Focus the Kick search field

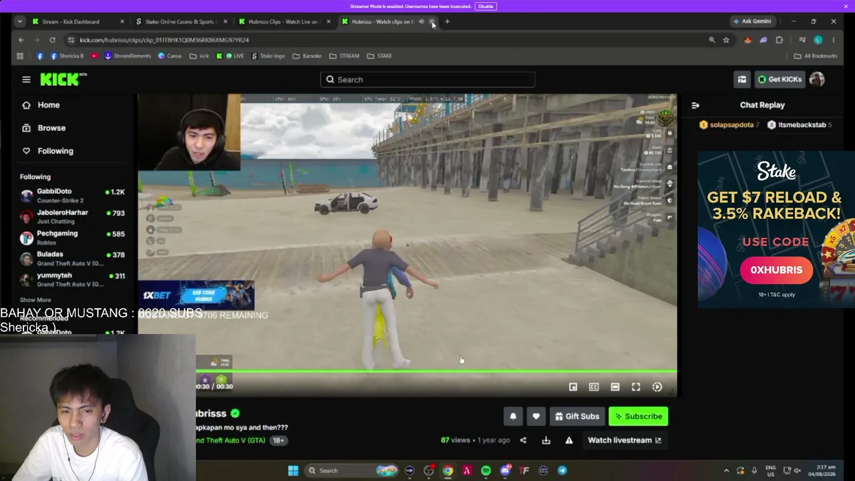pos(427,79)
